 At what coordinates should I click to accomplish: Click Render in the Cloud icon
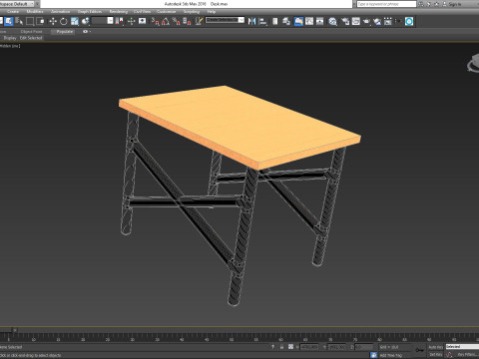pos(377,21)
